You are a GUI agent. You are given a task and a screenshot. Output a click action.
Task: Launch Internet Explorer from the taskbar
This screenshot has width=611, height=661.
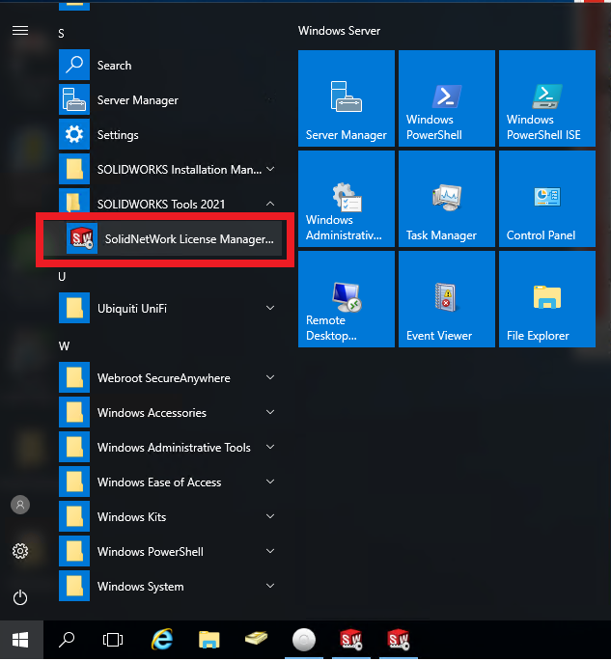tap(162, 640)
